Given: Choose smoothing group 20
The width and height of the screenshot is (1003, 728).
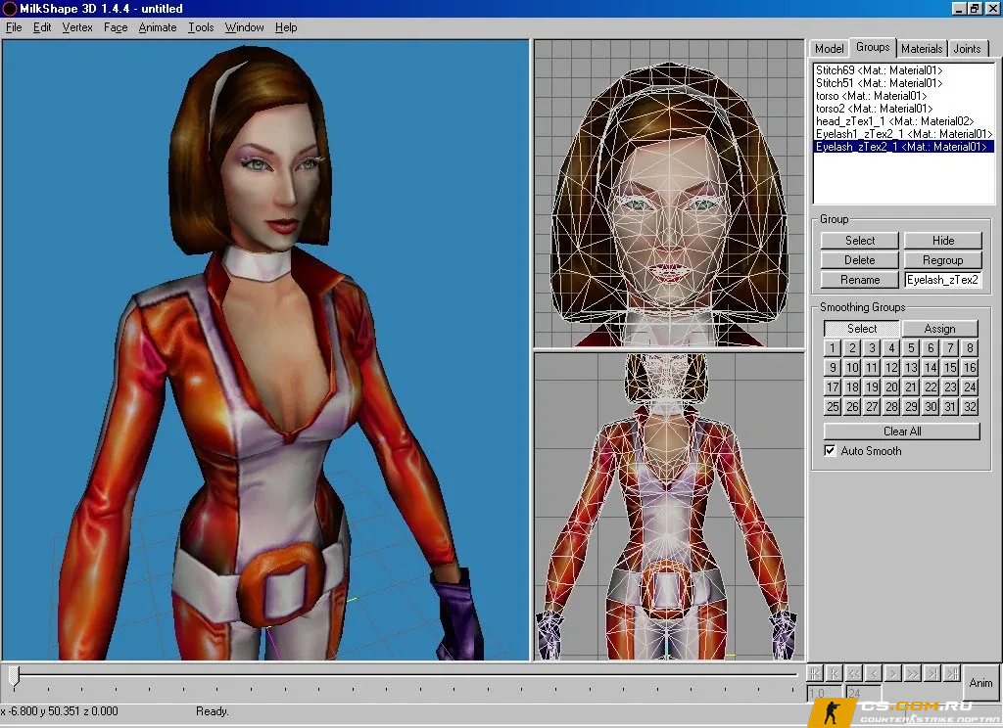Looking at the screenshot, I should point(891,387).
